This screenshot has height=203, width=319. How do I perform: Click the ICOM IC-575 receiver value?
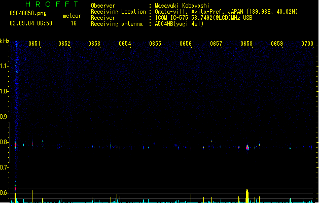click(204, 18)
